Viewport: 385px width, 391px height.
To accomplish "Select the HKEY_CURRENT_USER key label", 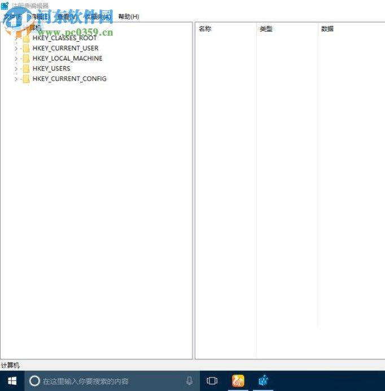I will (x=65, y=48).
